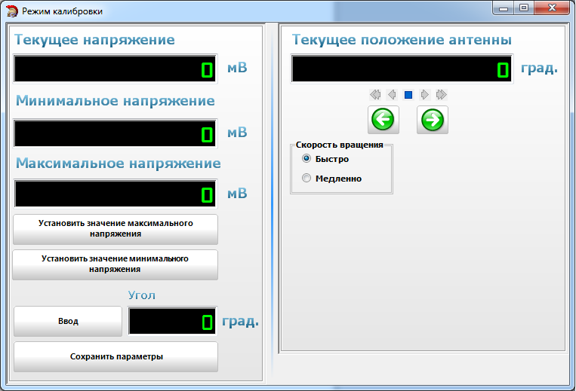Rotate antenna right with green arrow button
This screenshot has height=391, width=576.
(x=433, y=120)
